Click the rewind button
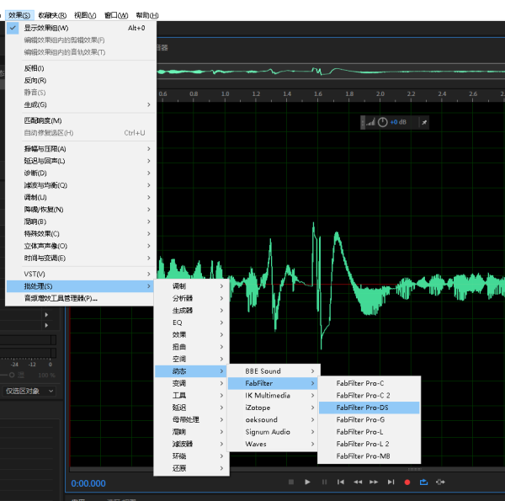The width and height of the screenshot is (505, 501). click(x=358, y=482)
